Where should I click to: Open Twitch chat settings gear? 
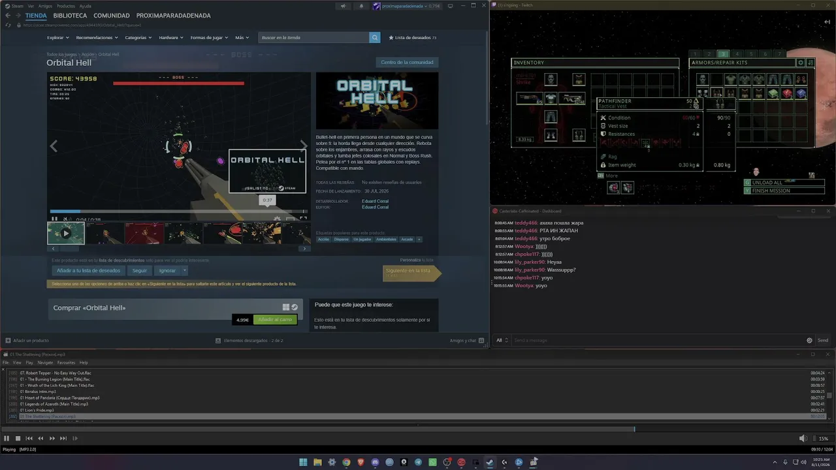[810, 340]
